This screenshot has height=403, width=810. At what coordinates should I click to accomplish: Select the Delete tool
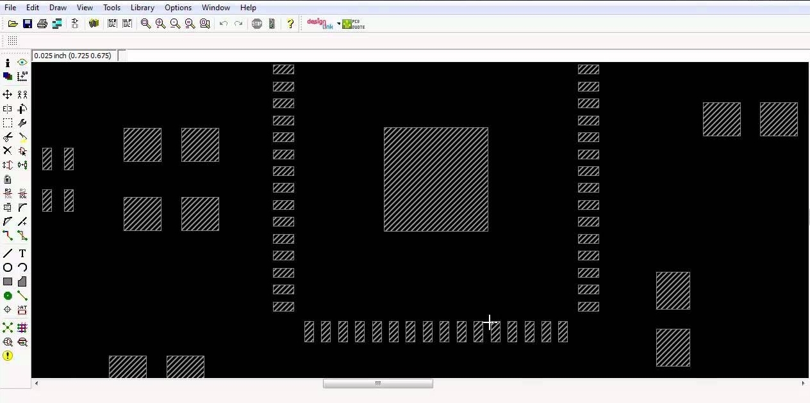8,152
